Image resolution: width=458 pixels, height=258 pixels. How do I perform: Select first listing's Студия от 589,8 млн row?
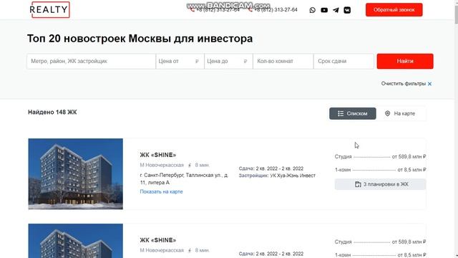380,157
